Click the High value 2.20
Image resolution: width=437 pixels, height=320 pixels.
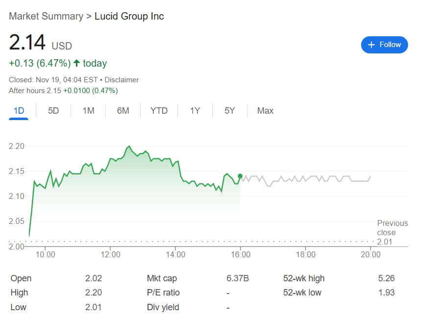94,293
